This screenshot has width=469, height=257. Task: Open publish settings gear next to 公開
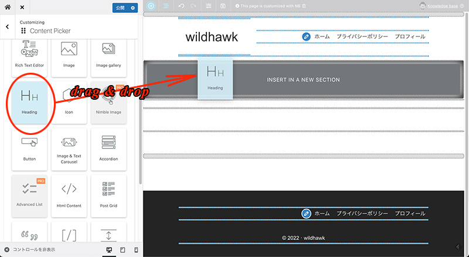point(133,8)
